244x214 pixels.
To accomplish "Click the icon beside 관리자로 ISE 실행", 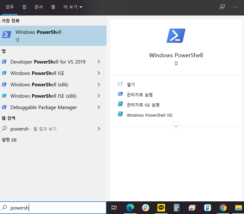I will click(x=120, y=104).
